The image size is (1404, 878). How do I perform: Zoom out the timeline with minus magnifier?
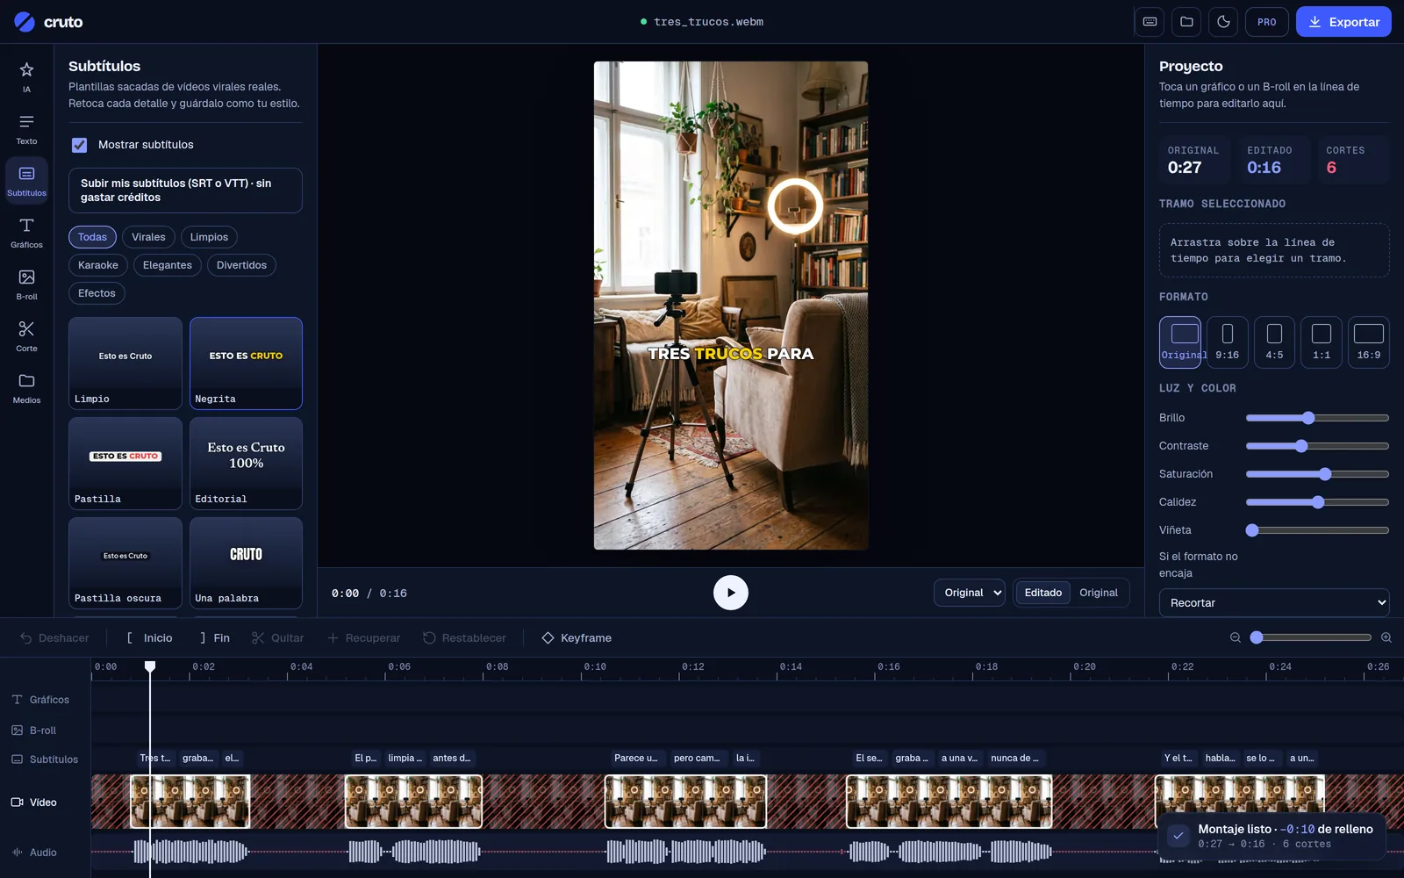coord(1236,637)
